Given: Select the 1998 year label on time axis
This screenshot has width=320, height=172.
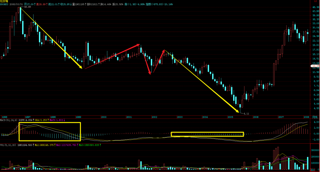Looking at the screenshot, I should click(x=53, y=117).
